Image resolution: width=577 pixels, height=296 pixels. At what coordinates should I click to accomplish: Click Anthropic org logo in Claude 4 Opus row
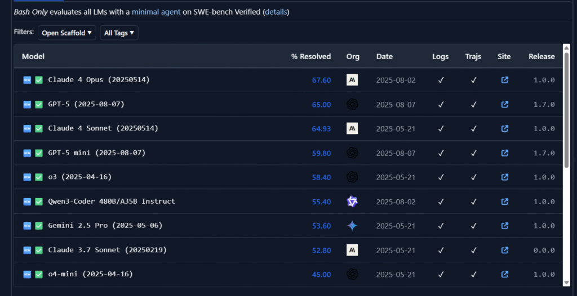coord(352,80)
